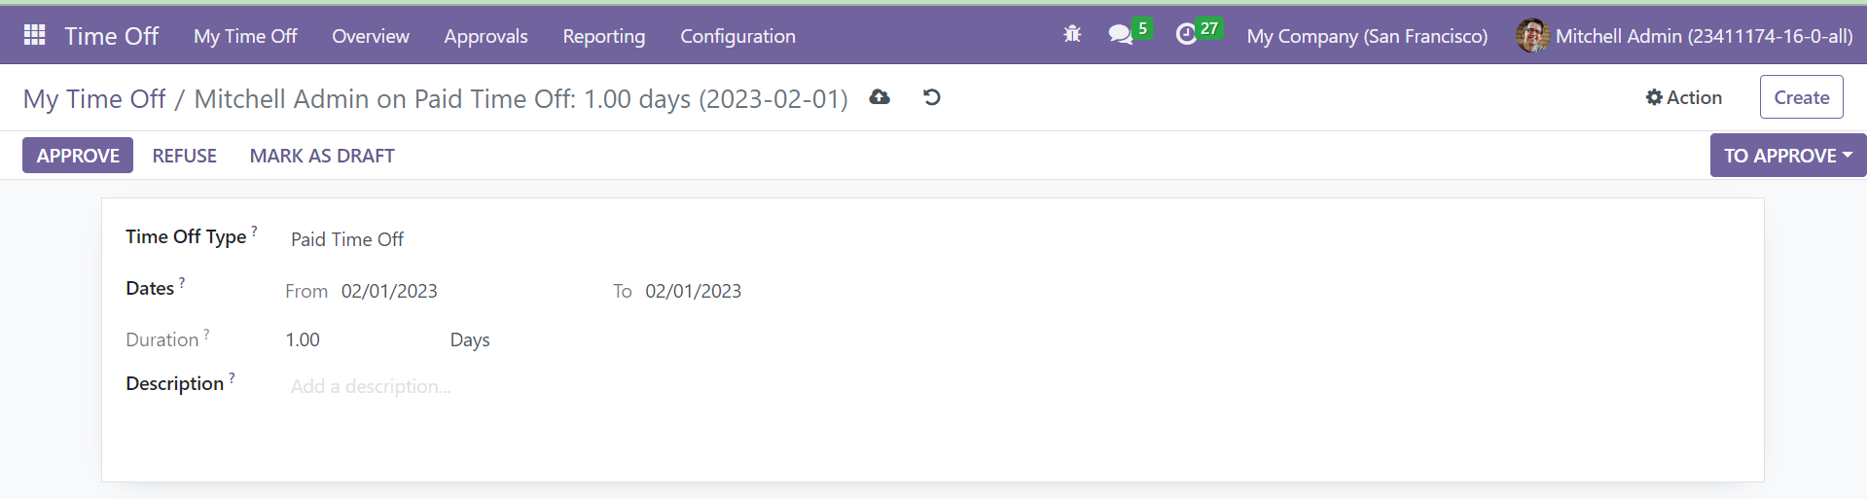Open the Reporting menu
Screen dimensions: 1867x499
604,36
